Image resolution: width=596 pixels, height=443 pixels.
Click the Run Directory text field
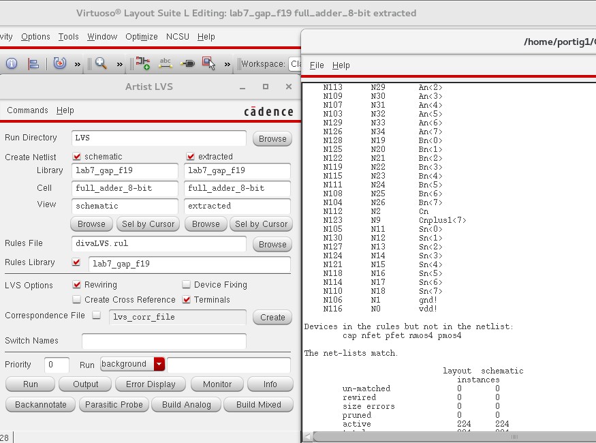(x=159, y=138)
